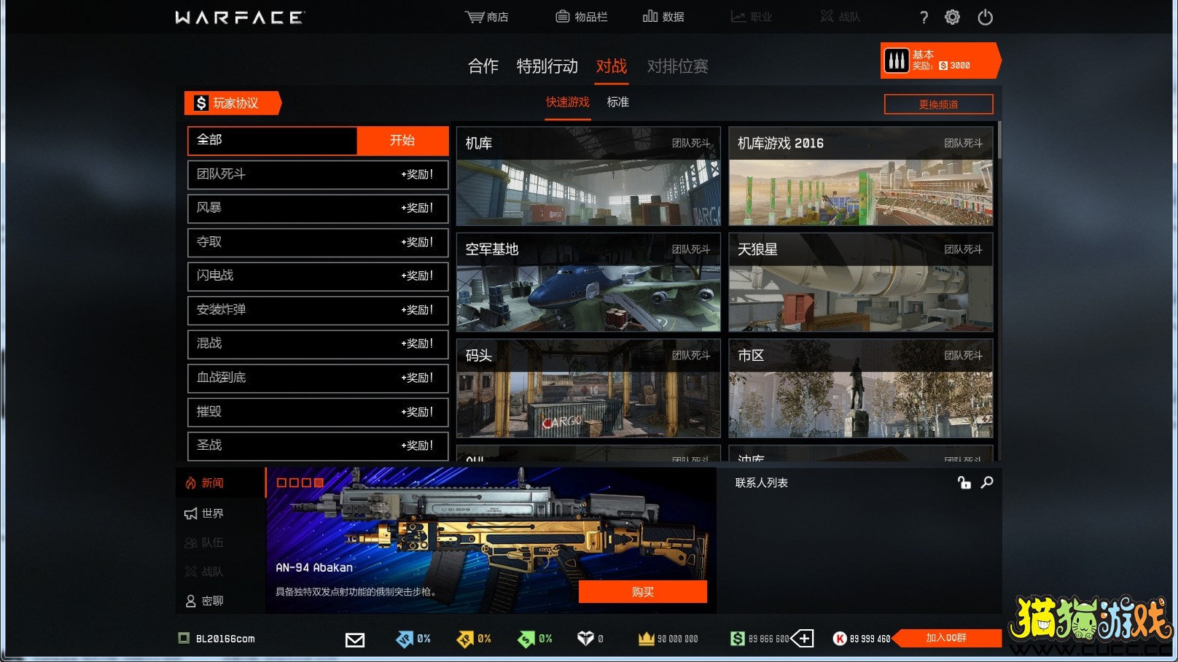
Task: Click the blue booster 0% icon
Action: (x=405, y=639)
